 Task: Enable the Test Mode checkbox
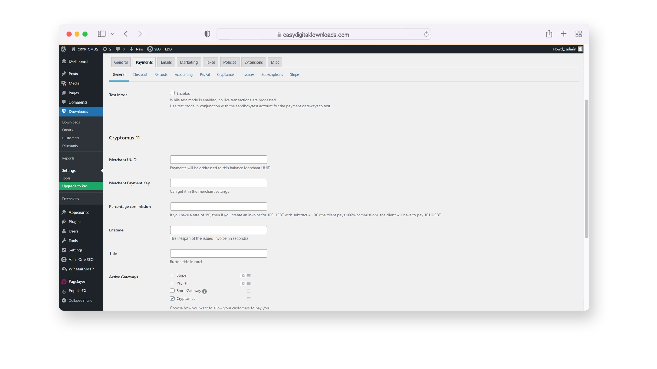pyautogui.click(x=172, y=93)
